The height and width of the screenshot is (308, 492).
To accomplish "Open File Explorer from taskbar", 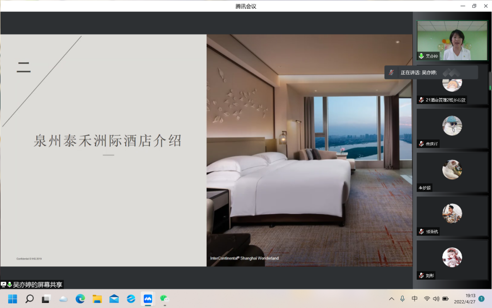I will [x=97, y=299].
